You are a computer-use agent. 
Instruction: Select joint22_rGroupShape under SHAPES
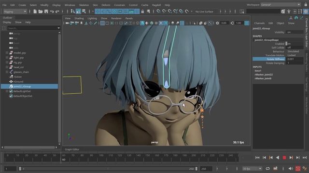coord(267,40)
